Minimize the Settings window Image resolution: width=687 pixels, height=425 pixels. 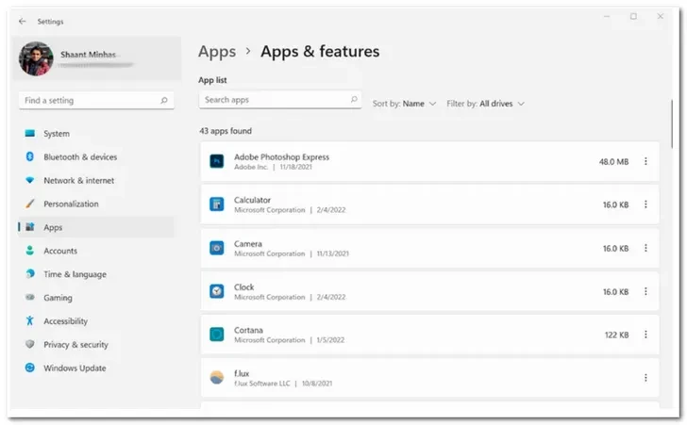[607, 17]
